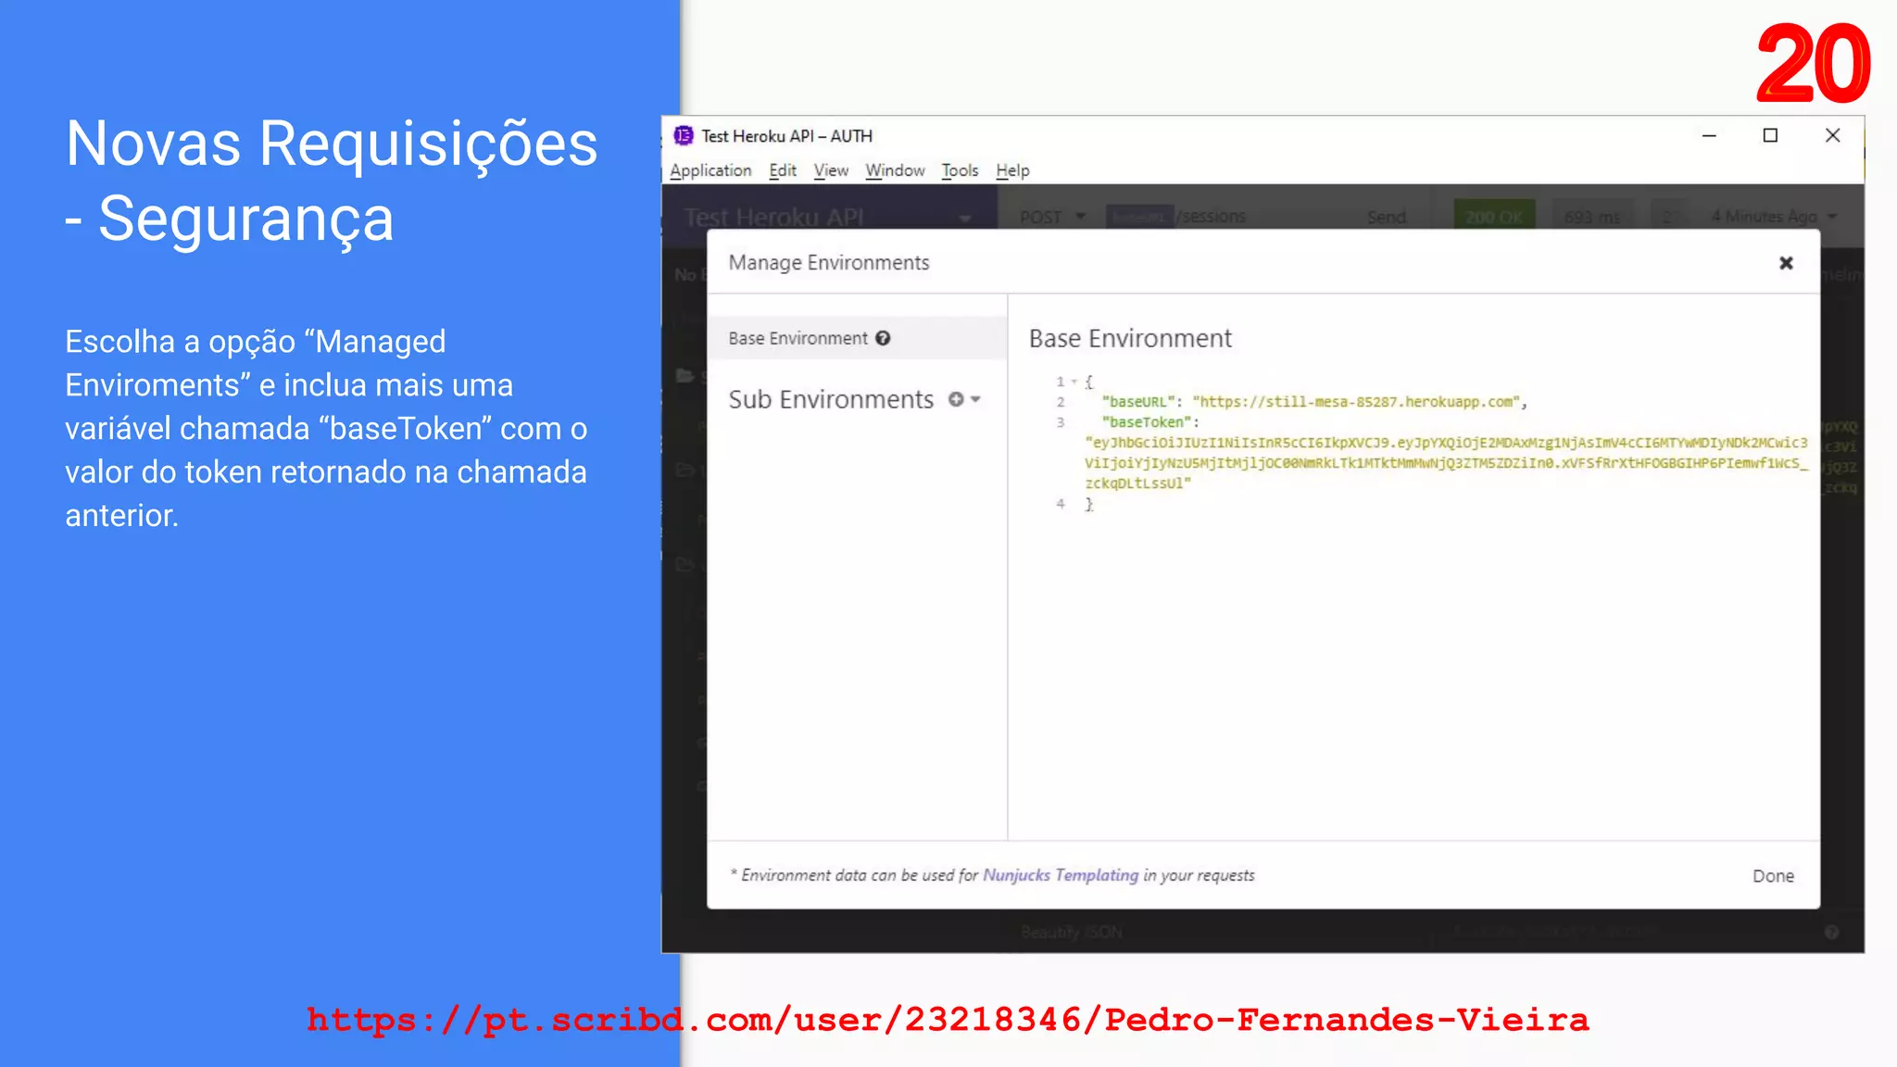
Task: Click the baseToken value in editor
Action: click(x=1445, y=462)
